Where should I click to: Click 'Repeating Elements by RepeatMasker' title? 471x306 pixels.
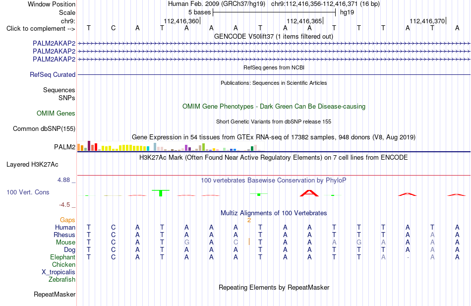tap(274, 287)
